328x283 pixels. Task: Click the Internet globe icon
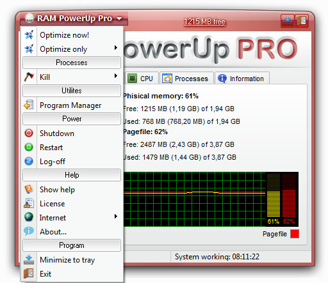pyautogui.click(x=29, y=217)
